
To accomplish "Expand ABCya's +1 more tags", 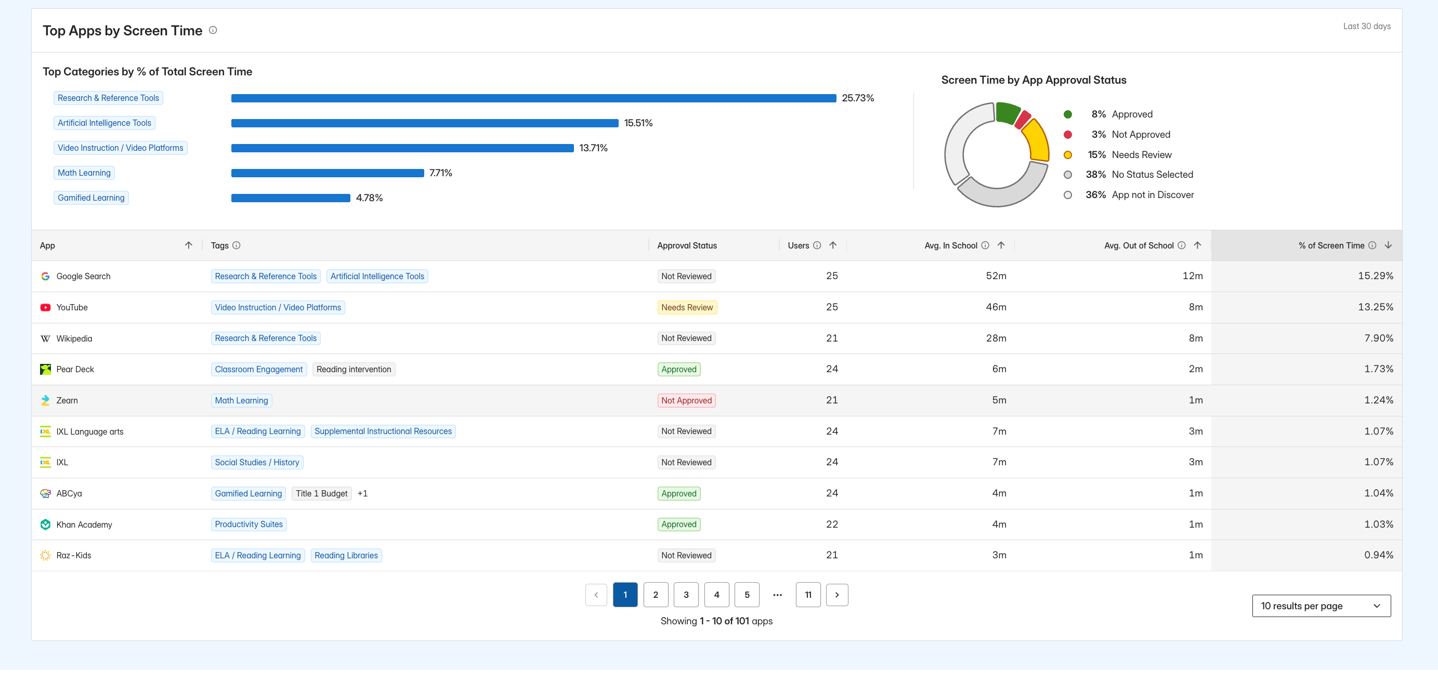I will tap(362, 493).
